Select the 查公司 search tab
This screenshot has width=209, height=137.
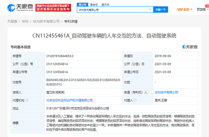pos(82,5)
